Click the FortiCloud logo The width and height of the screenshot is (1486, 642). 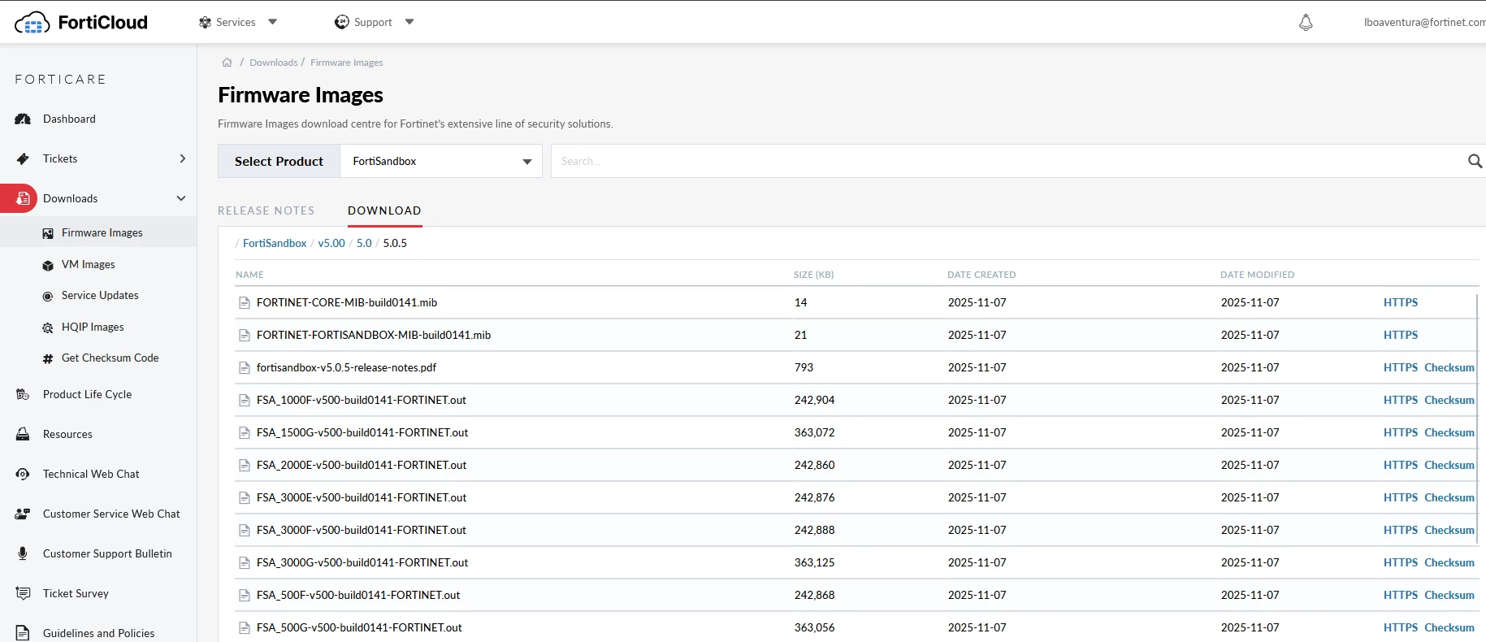[x=81, y=22]
